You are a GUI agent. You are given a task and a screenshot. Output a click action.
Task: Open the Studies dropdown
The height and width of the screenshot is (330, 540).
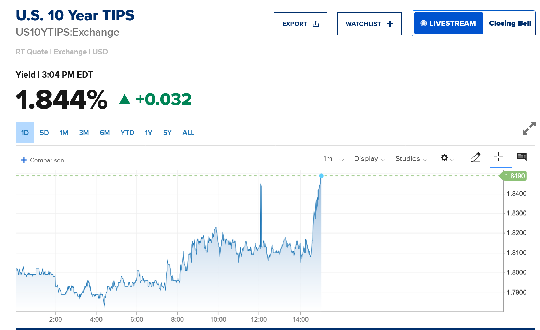[x=411, y=159]
